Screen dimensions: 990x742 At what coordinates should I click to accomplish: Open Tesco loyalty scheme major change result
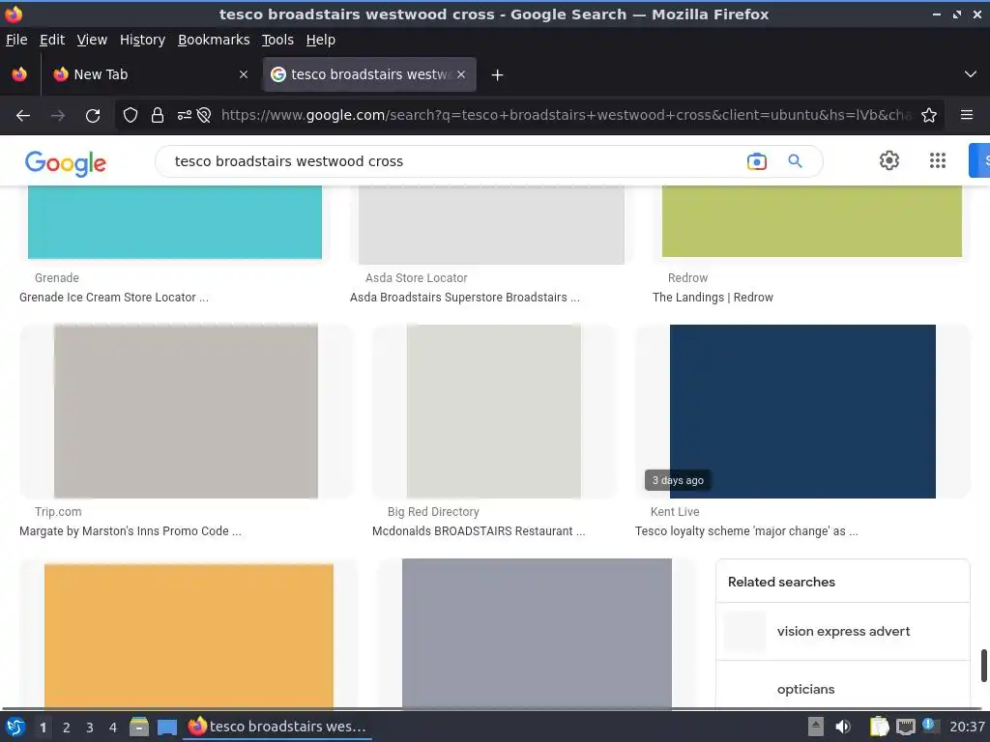[746, 531]
